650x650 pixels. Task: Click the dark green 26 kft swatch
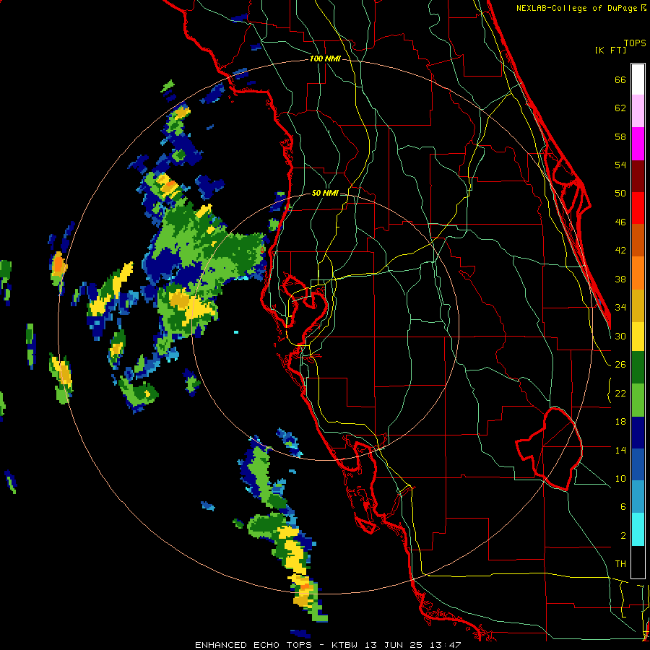click(x=638, y=368)
